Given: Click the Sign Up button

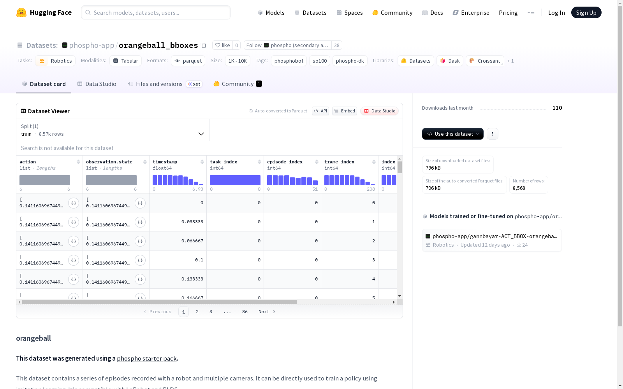Looking at the screenshot, I should 586,12.
